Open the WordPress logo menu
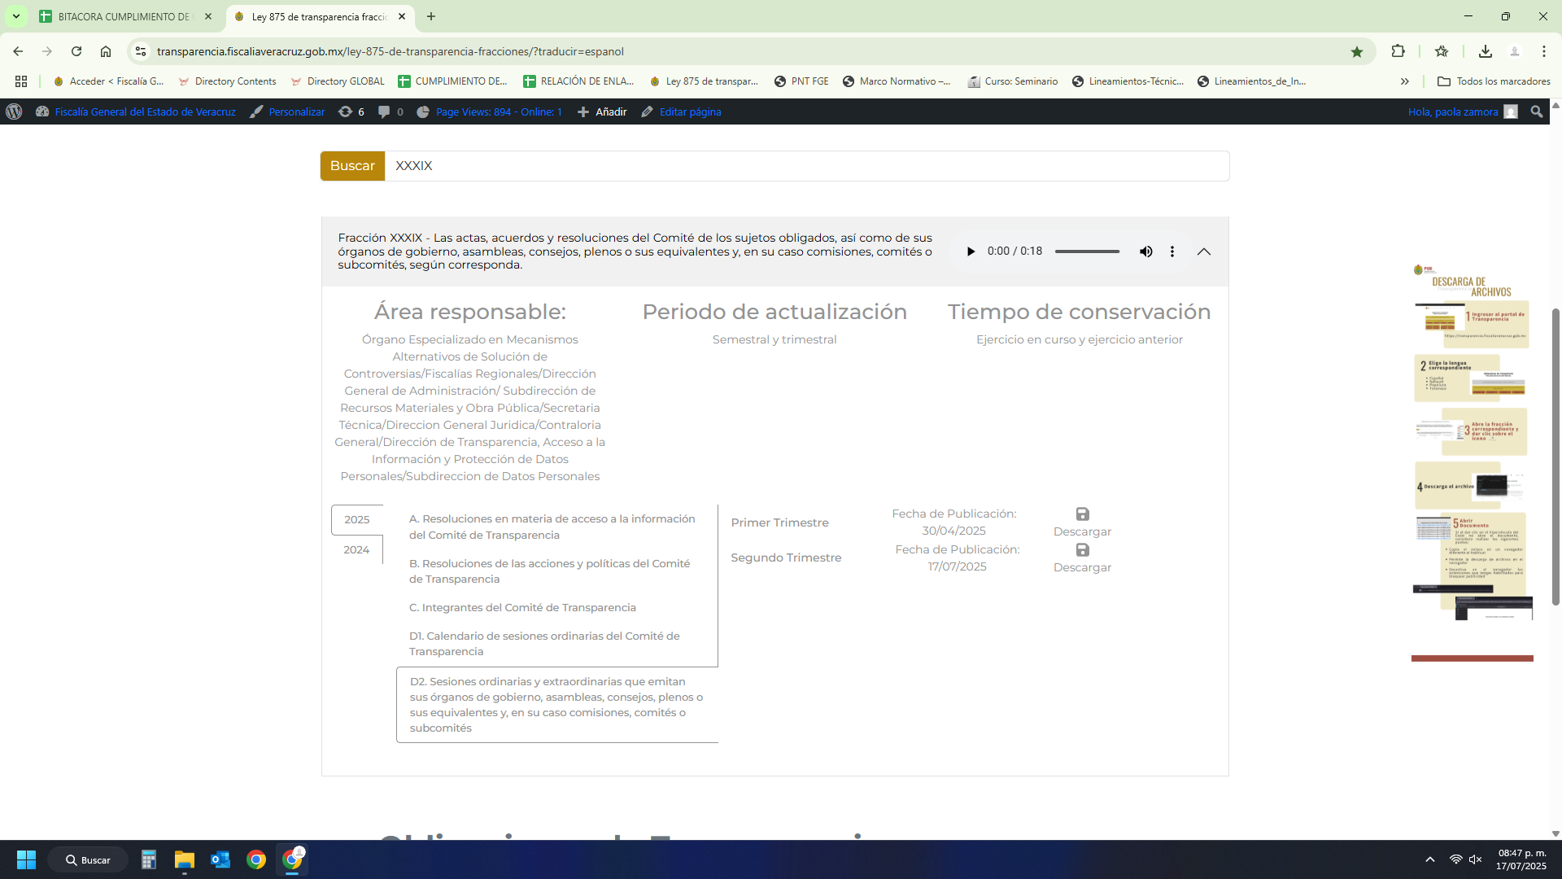 pyautogui.click(x=14, y=112)
